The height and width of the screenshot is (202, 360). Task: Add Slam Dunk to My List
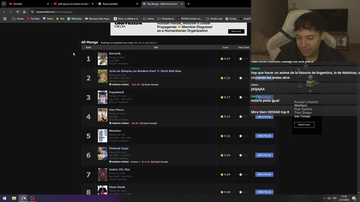click(x=264, y=192)
